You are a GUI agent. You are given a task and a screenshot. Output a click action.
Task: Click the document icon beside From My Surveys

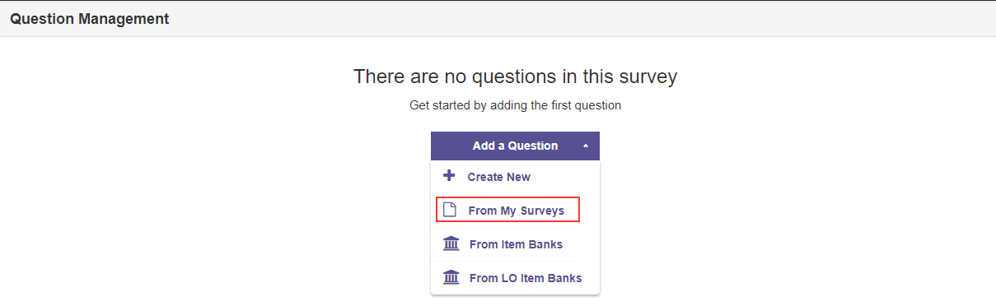pos(450,210)
